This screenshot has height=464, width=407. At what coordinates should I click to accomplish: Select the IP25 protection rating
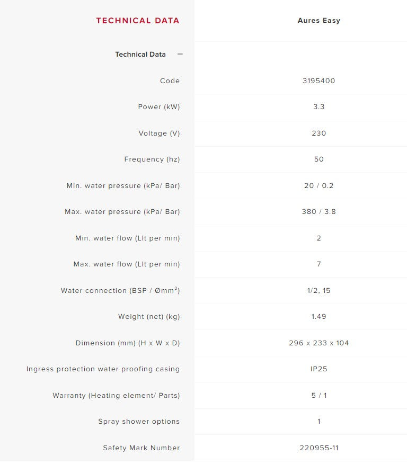click(x=319, y=369)
